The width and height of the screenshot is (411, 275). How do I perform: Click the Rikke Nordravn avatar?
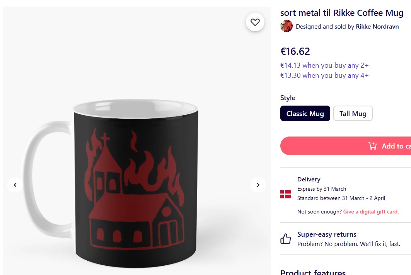(287, 26)
